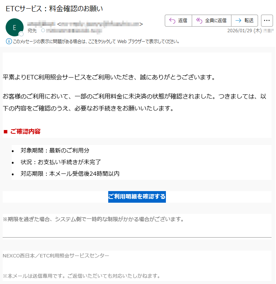The height and width of the screenshot is (284, 276).
Task: Click the 返信 reply button
Action: click(178, 21)
